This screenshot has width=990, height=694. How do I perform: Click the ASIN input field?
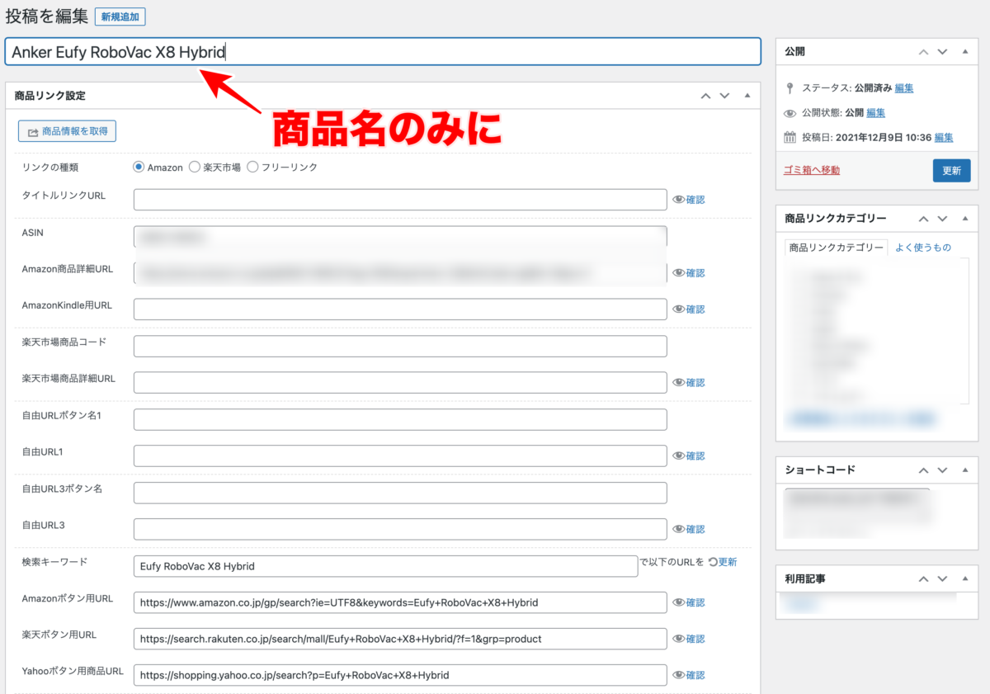click(x=400, y=237)
